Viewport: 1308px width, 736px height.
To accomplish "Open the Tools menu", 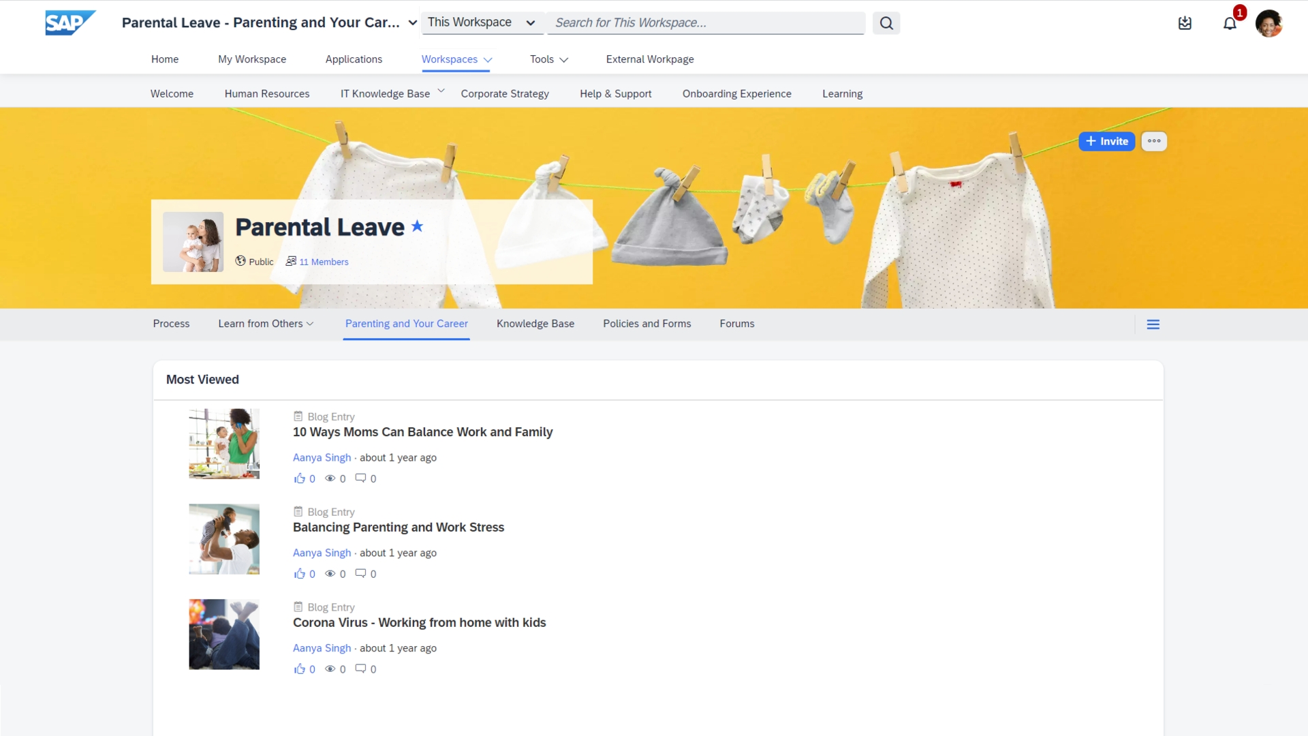I will point(548,59).
